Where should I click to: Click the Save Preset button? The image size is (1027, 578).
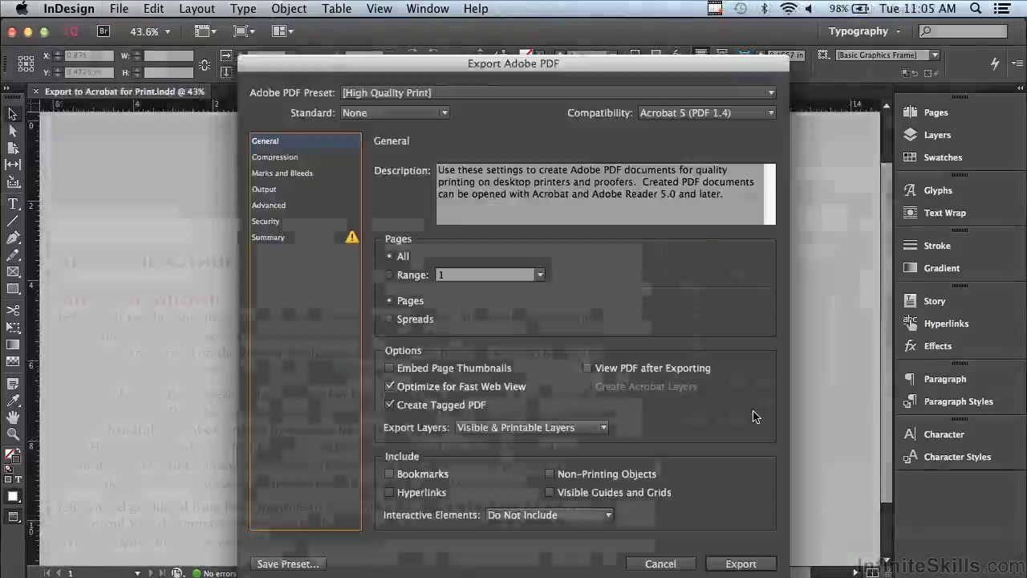[287, 564]
